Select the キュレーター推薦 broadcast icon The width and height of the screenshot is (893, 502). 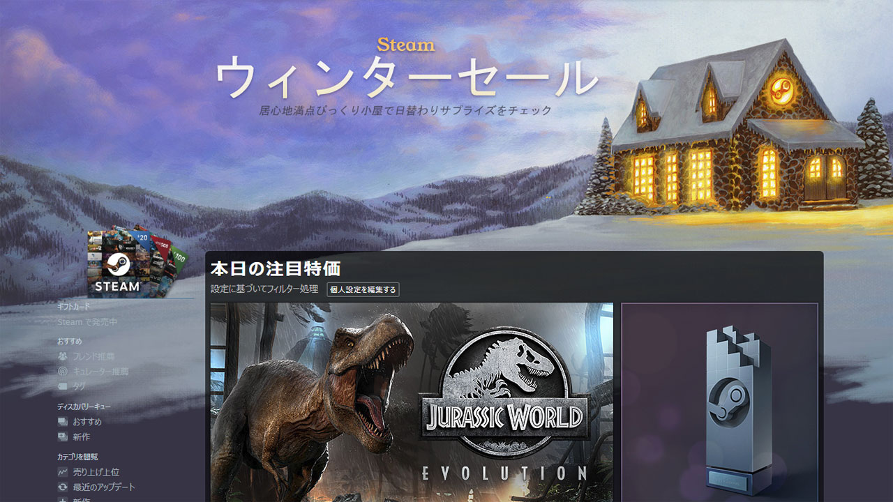point(63,372)
